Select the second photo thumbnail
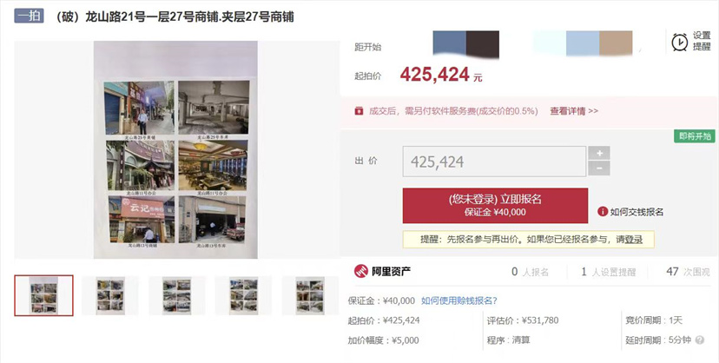Viewport: 719px width, 363px height. click(110, 295)
